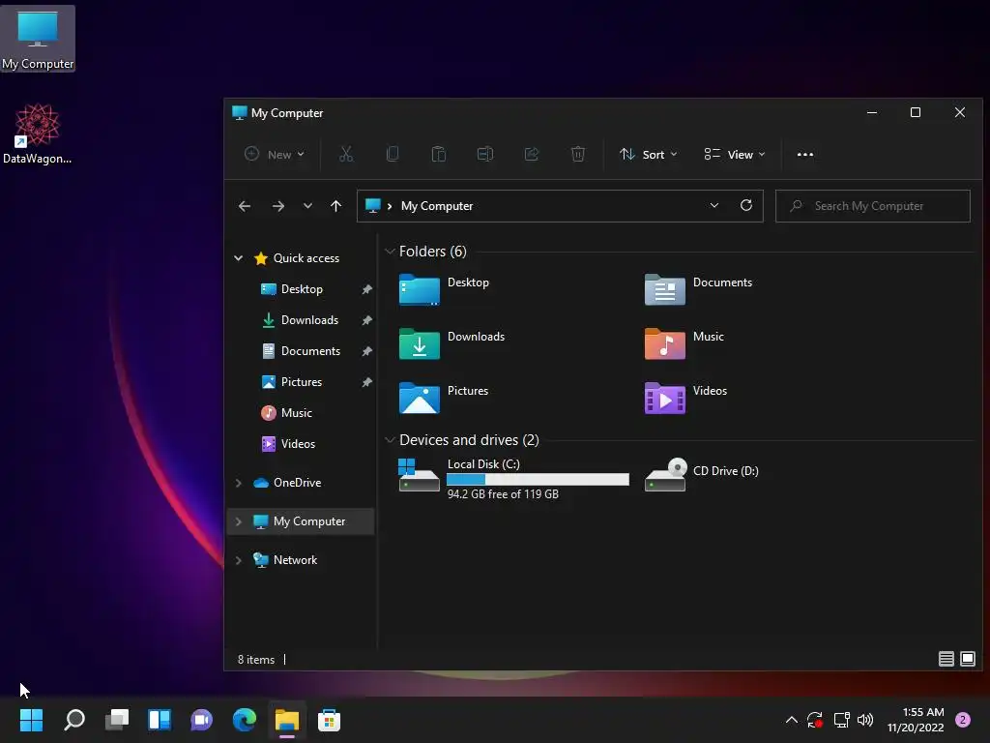Viewport: 990px width, 743px height.
Task: Click the Local Disk C: usage bar
Action: click(538, 480)
